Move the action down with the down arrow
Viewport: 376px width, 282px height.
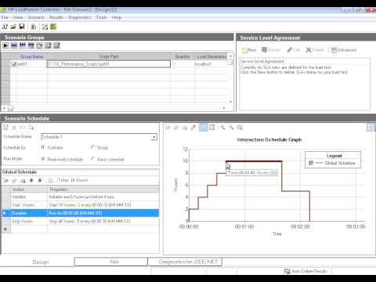(x=40, y=180)
